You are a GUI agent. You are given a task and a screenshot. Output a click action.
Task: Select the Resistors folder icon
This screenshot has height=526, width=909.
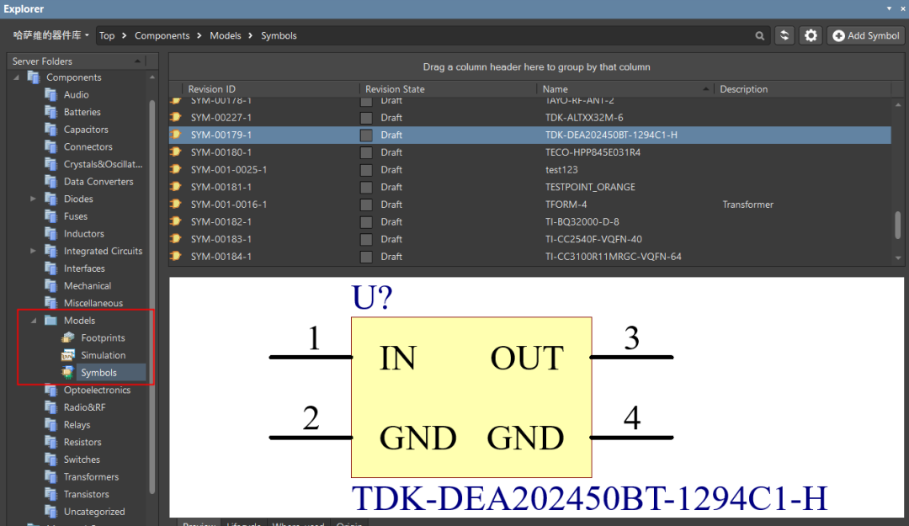tap(51, 442)
